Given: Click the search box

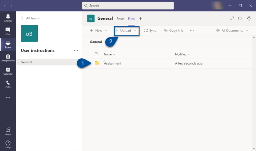Looking at the screenshot, I should coord(128,6).
